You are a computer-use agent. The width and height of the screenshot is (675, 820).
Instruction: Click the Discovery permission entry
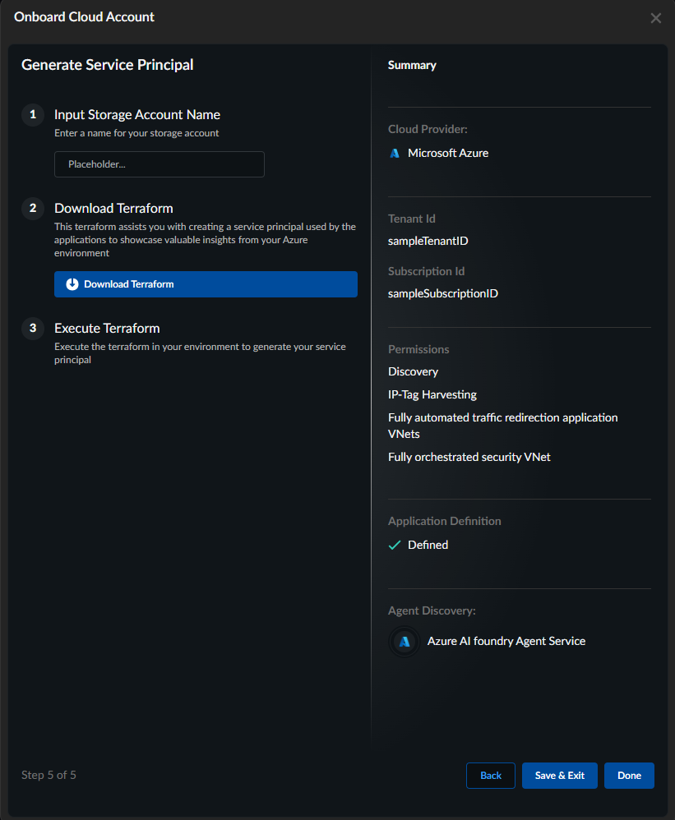[414, 372]
